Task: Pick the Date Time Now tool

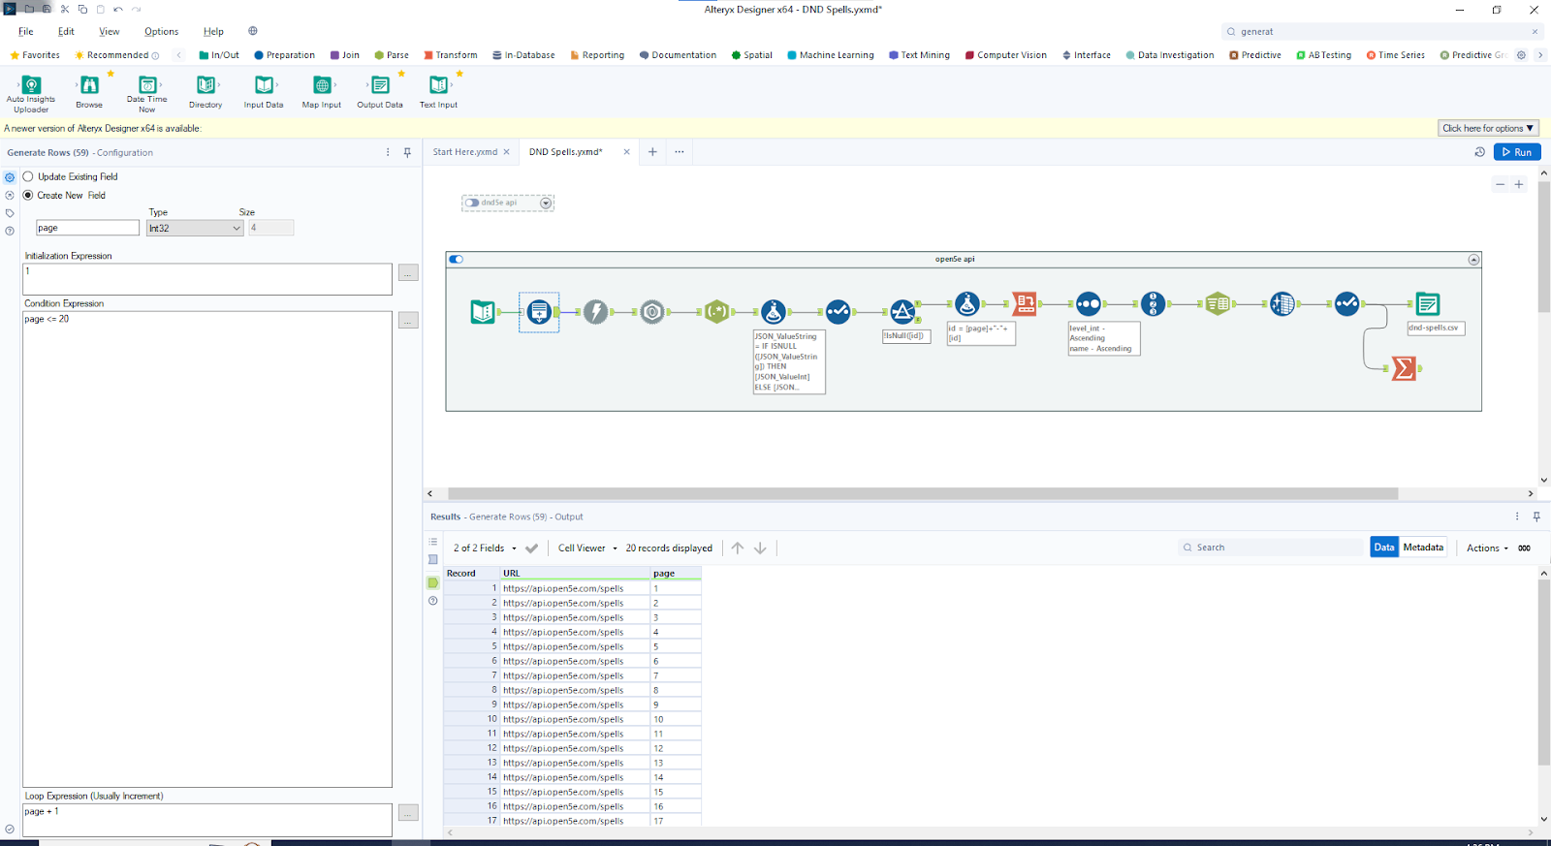Action: click(147, 92)
